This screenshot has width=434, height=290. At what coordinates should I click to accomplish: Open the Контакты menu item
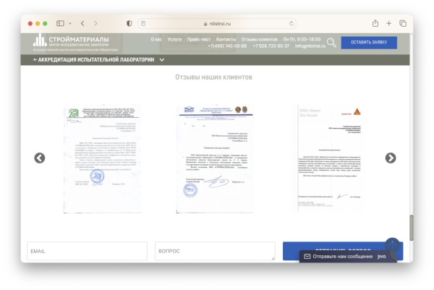click(226, 39)
